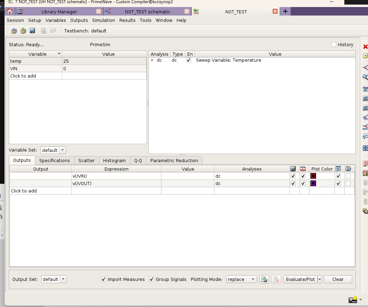Open the home tab icon
This screenshot has height=307, width=368.
[10, 12]
